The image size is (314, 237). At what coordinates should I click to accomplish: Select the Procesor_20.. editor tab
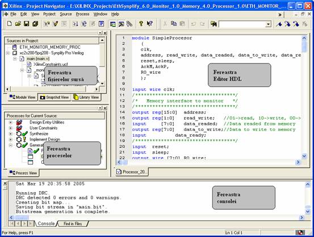tap(132, 172)
